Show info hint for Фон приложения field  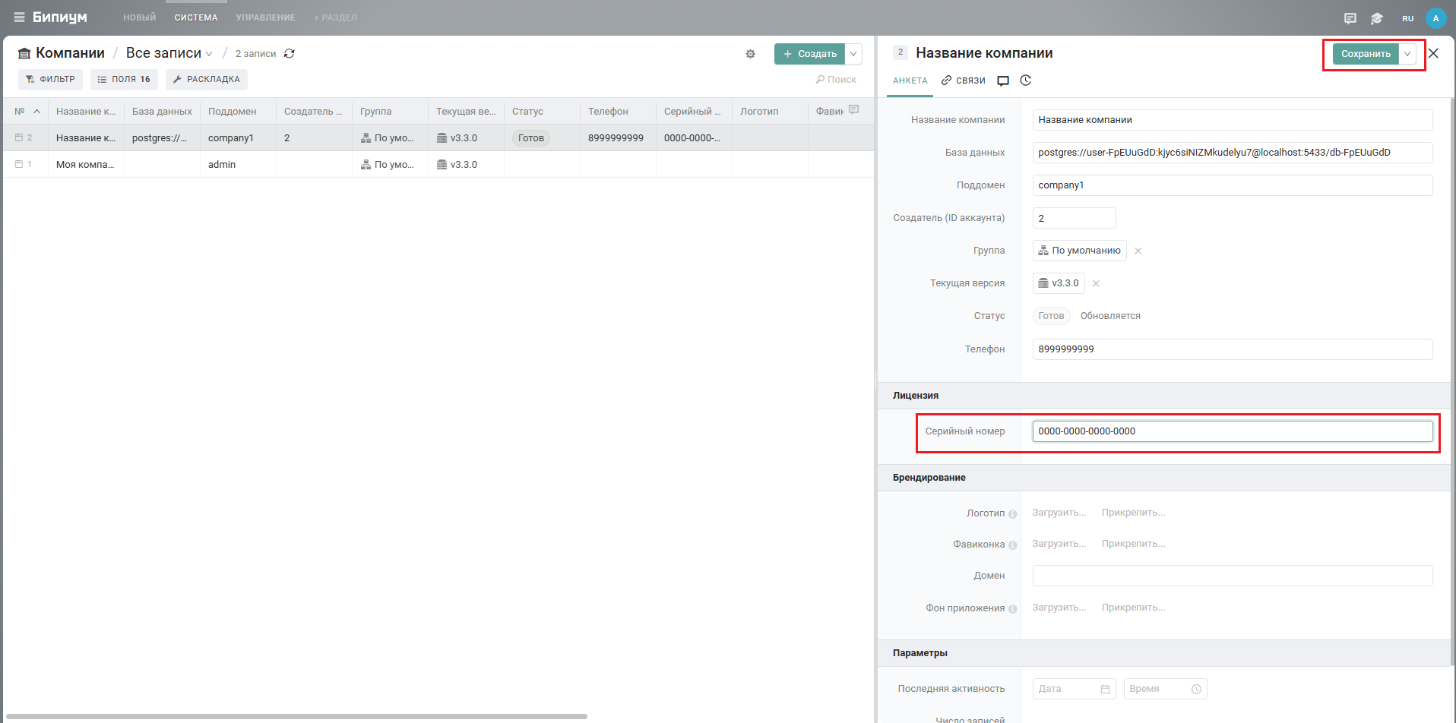click(x=1012, y=609)
